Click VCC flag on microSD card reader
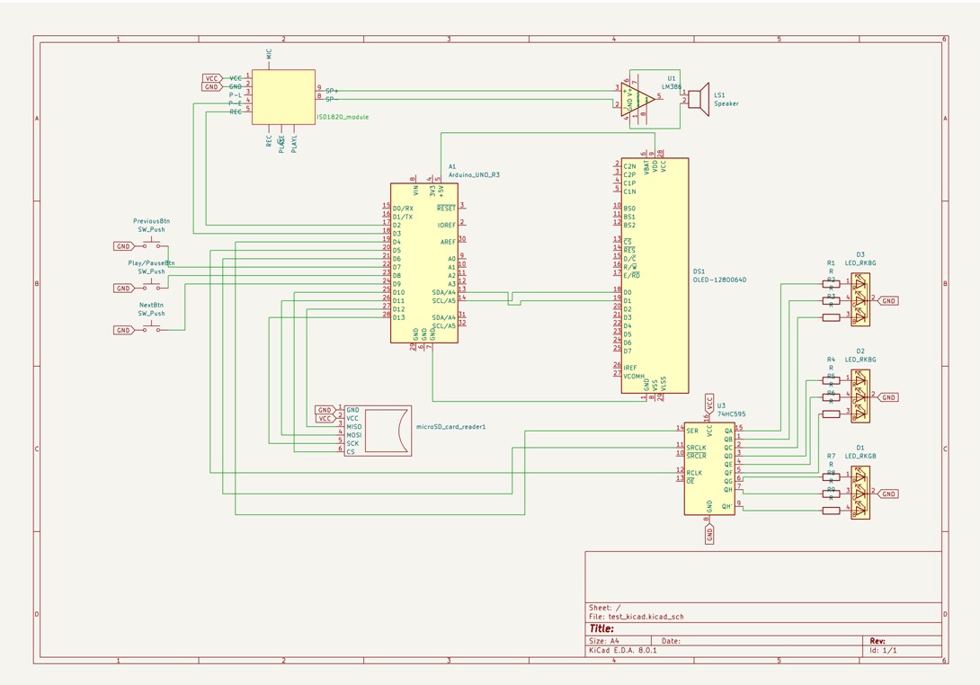This screenshot has height=685, width=980. (x=325, y=419)
